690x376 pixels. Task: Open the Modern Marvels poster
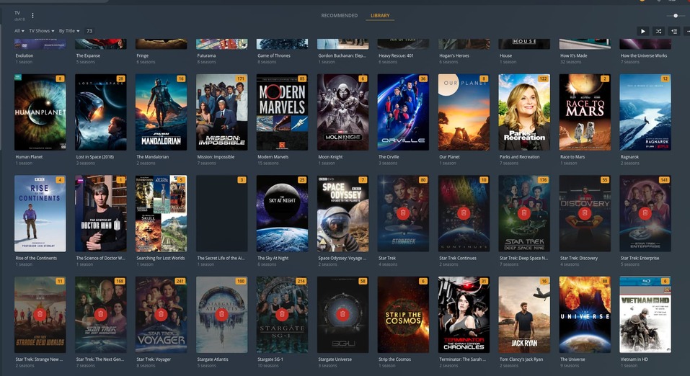(x=282, y=112)
